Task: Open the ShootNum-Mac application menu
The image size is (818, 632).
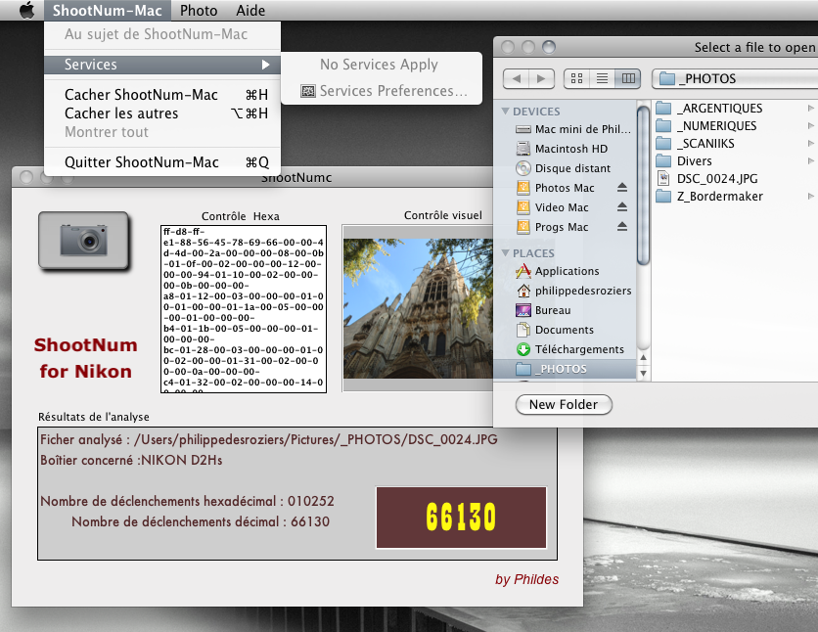Action: tap(108, 11)
